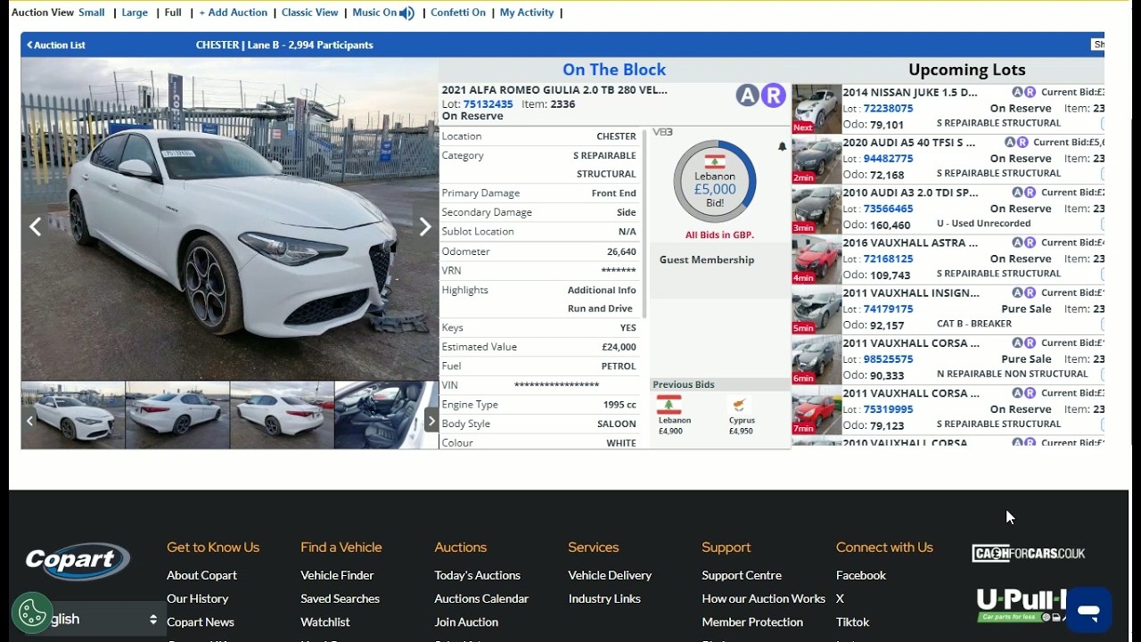
Task: Open Vauxhall Insignia lot 74179175
Action: click(888, 309)
